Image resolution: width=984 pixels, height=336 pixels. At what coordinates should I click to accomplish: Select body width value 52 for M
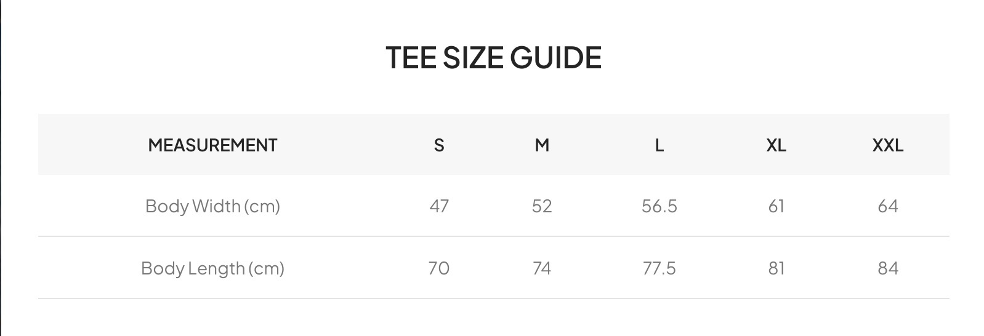[x=542, y=206]
